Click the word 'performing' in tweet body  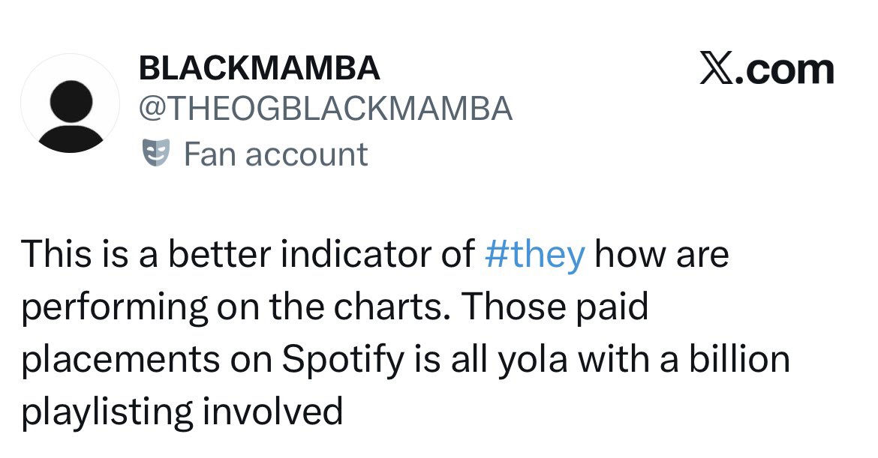[x=115, y=309]
